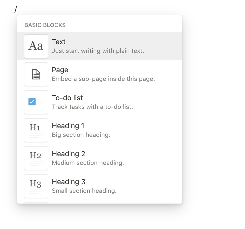This screenshot has height=229, width=245.
Task: Click the H3 heading icon
Action: click(36, 186)
